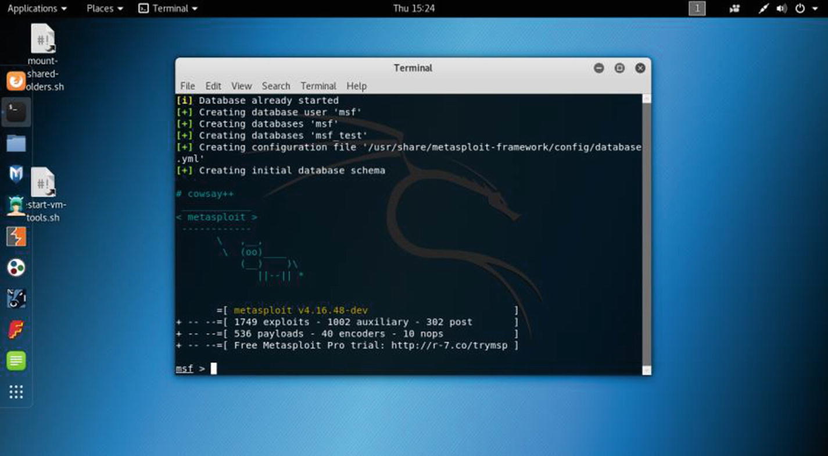Image resolution: width=828 pixels, height=456 pixels.
Task: Minimize the Terminal window
Action: pos(599,68)
